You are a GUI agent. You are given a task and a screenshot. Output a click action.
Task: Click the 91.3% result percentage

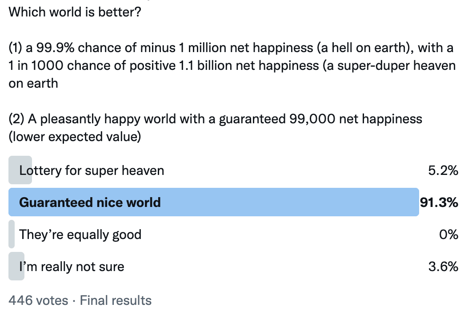pos(439,203)
